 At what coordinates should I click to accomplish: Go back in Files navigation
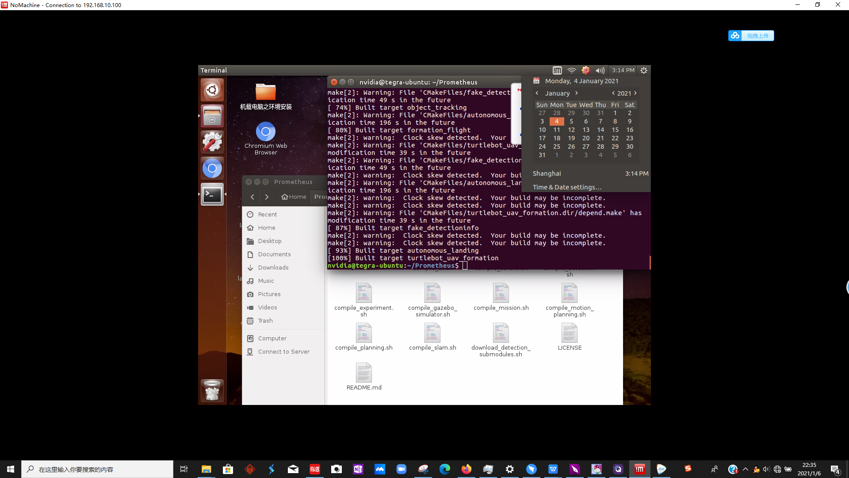tap(252, 197)
